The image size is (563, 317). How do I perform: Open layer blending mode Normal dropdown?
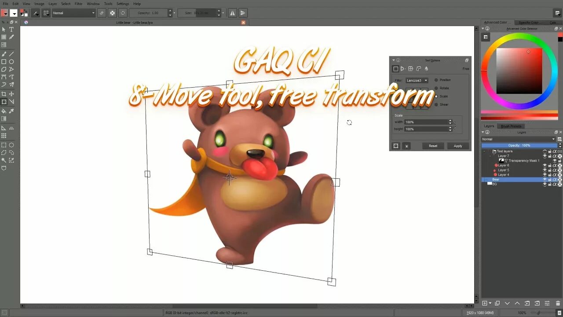coord(519,139)
